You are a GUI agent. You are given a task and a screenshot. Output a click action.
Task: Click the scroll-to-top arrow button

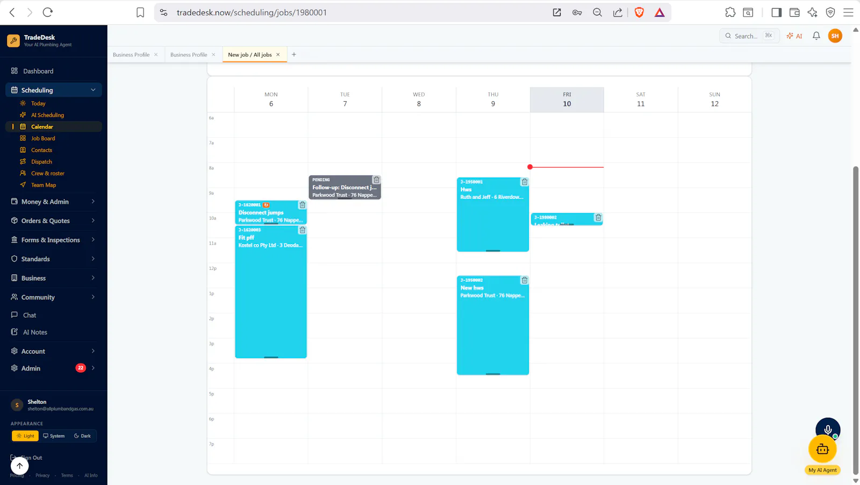click(x=19, y=466)
